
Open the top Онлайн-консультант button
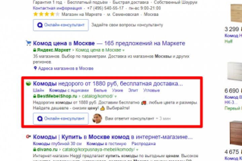click(61, 25)
